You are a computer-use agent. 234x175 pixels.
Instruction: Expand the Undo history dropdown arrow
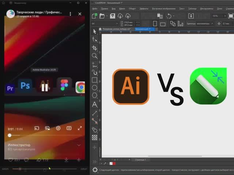click(174, 16)
